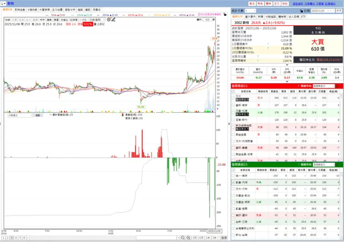Tick the checkbox for 統一-南京 sell row
The width and height of the screenshot is (344, 242).
[233, 176]
